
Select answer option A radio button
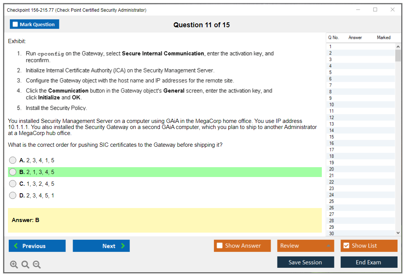tap(13, 160)
